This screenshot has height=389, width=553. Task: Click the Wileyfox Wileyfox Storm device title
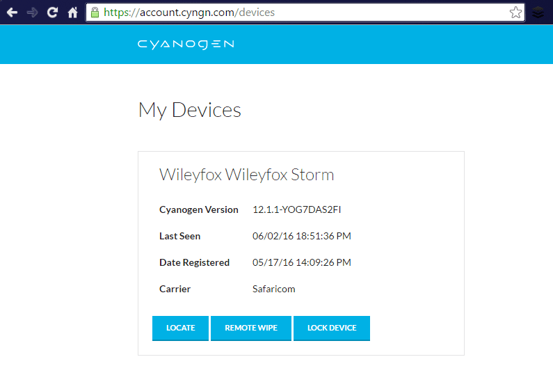[x=246, y=175]
